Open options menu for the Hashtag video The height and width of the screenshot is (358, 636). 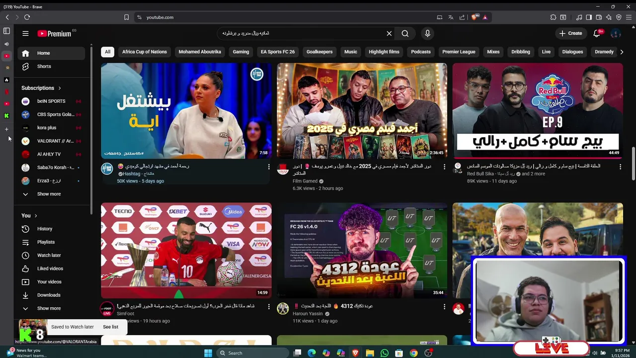click(x=269, y=167)
